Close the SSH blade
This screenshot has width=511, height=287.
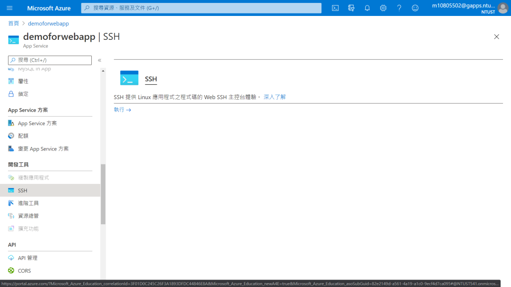coord(497,37)
